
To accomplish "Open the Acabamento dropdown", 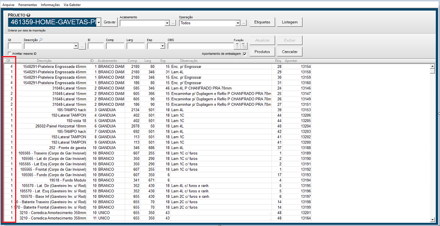I will click(168, 23).
